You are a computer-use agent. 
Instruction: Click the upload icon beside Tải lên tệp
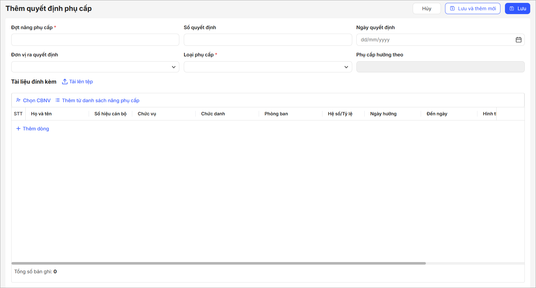click(65, 82)
